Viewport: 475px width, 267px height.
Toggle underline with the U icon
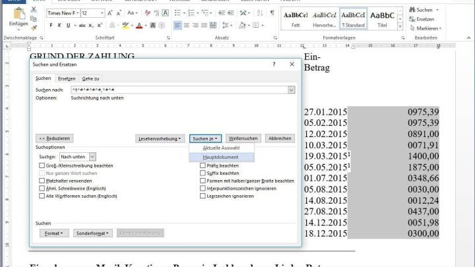pyautogui.click(x=68, y=26)
